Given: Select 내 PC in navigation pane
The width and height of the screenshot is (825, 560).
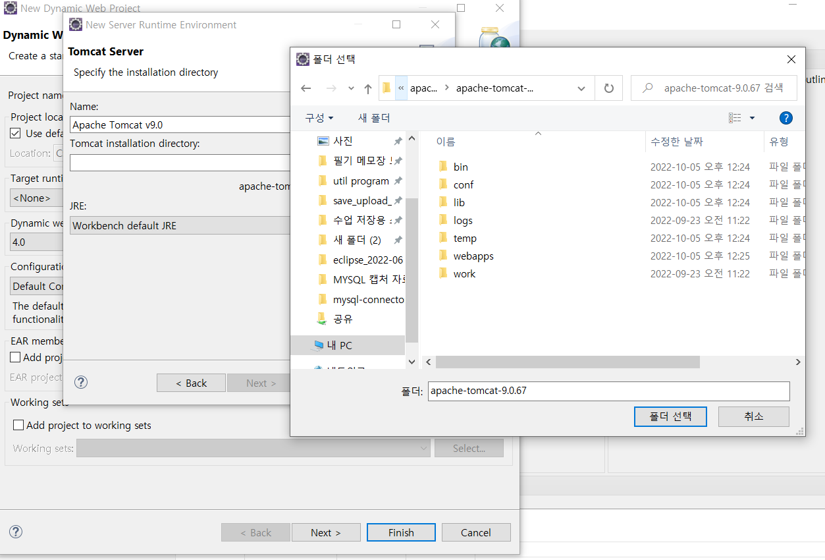Looking at the screenshot, I should pos(341,345).
